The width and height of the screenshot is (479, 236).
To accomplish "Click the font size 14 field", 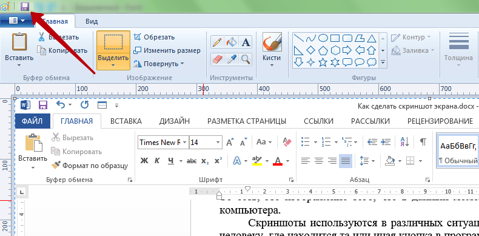I will [206, 142].
